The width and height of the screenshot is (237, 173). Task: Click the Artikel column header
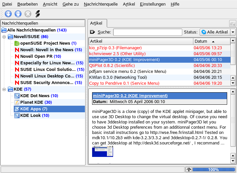(141, 41)
